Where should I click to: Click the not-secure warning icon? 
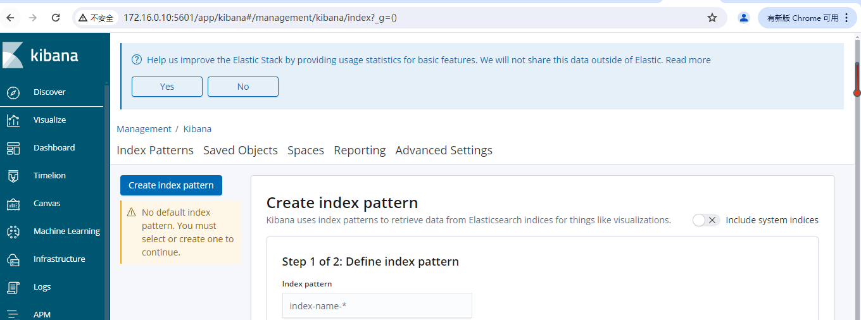(83, 18)
